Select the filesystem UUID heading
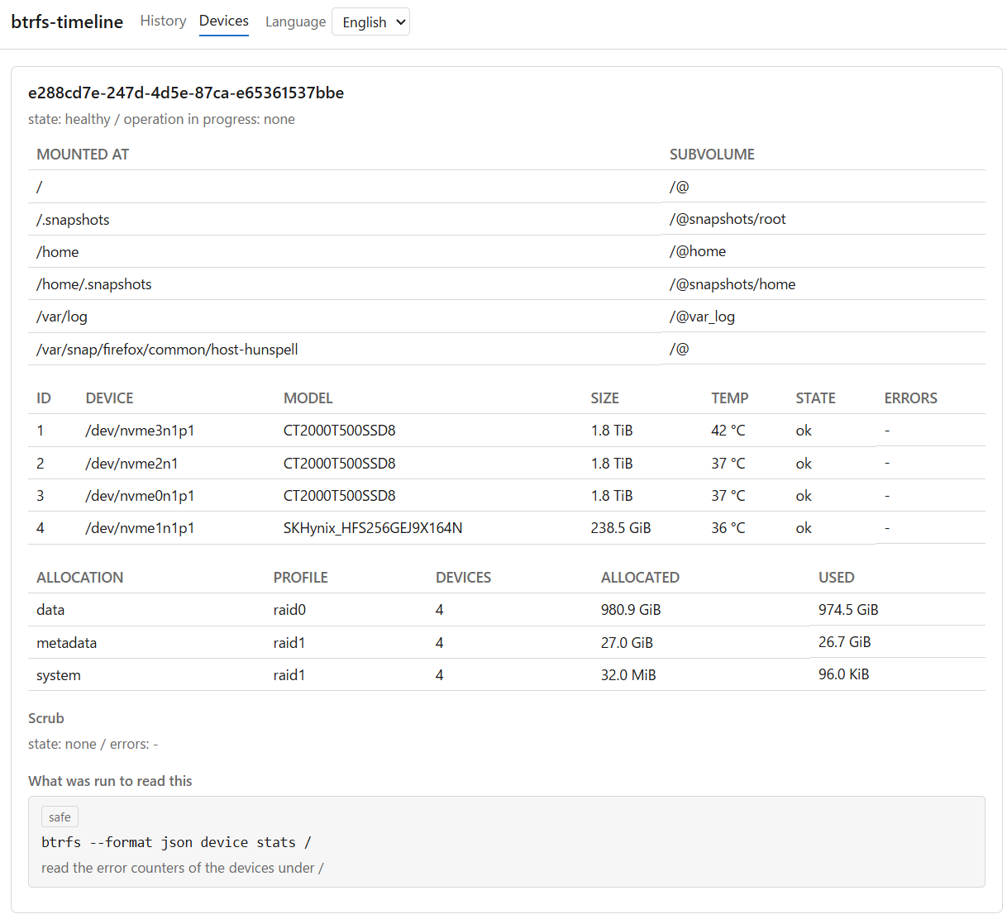Screen dimensions: 1007x919 coord(186,93)
